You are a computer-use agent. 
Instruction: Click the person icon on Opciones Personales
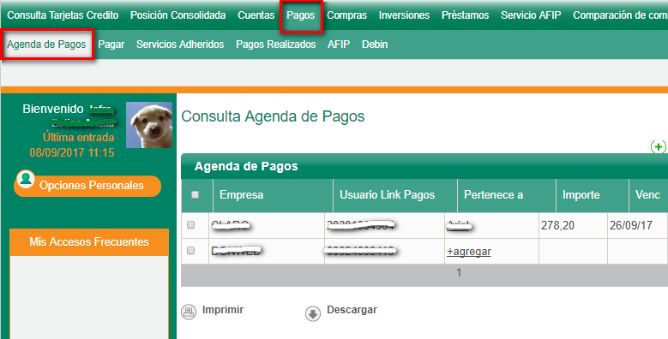26,179
